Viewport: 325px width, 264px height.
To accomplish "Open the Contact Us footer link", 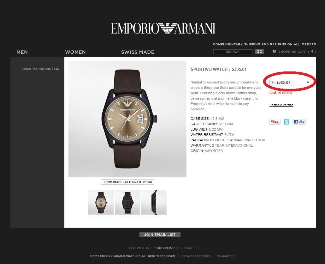I will [x=189, y=248].
